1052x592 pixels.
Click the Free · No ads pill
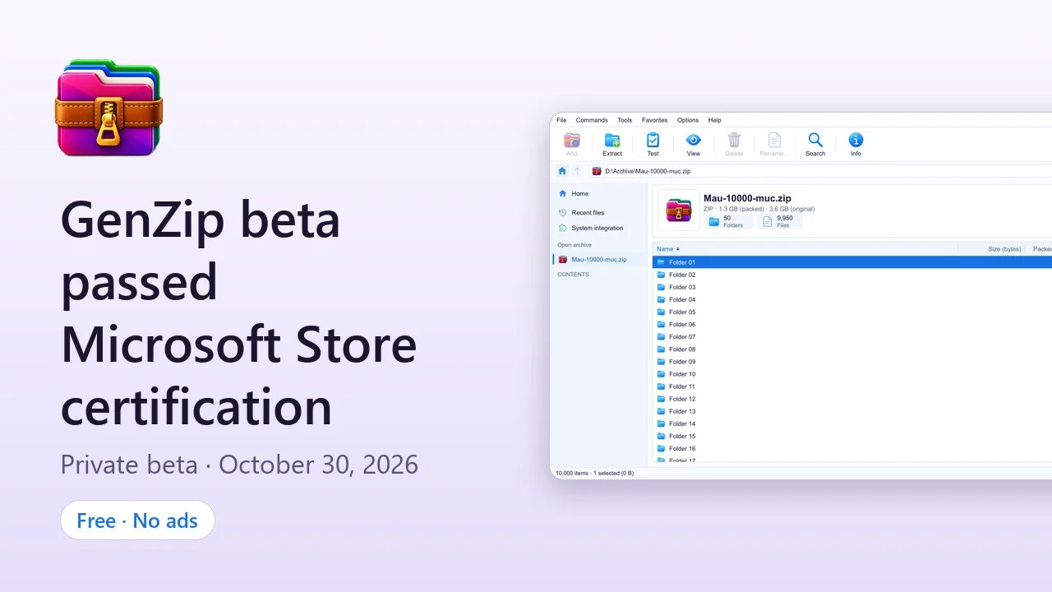[x=137, y=520]
